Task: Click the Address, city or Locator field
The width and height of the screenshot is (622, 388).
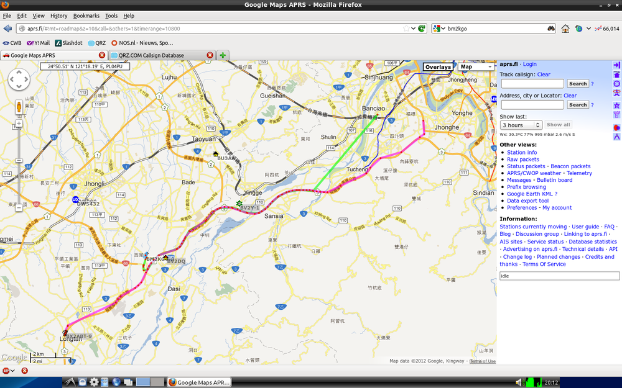Action: pos(532,105)
